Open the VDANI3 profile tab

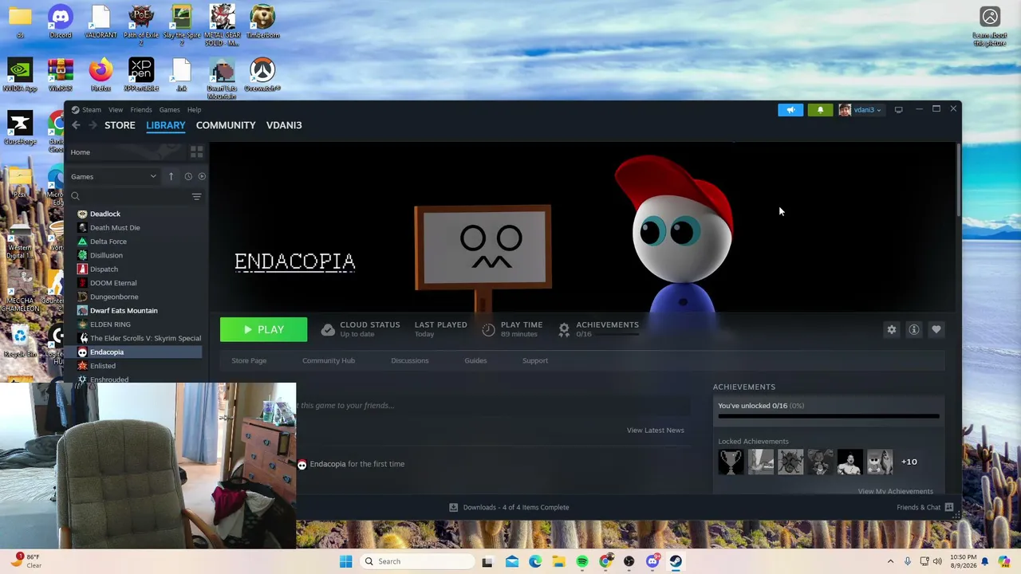point(284,125)
